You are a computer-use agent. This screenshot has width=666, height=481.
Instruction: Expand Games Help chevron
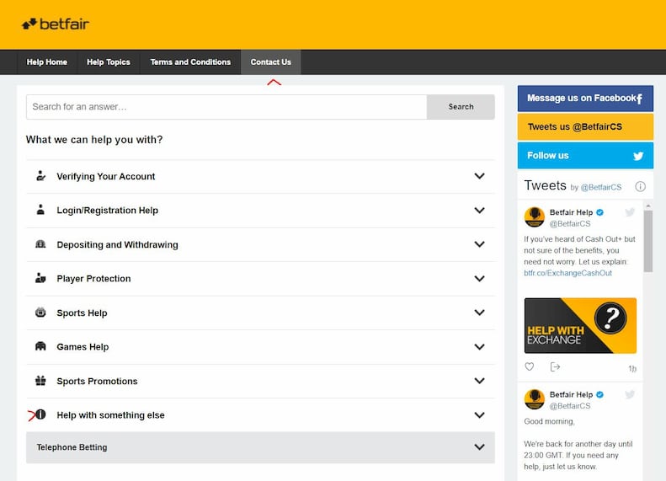click(x=480, y=347)
